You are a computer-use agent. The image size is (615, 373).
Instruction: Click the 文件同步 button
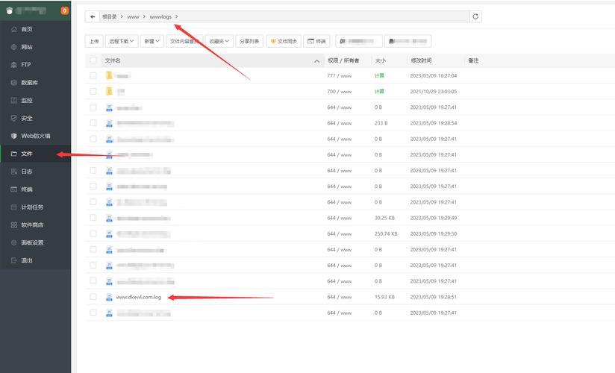(x=284, y=41)
